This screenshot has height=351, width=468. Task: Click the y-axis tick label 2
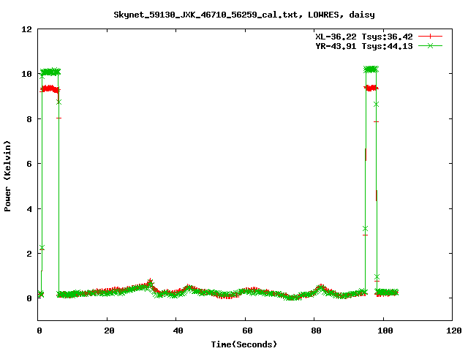29,254
